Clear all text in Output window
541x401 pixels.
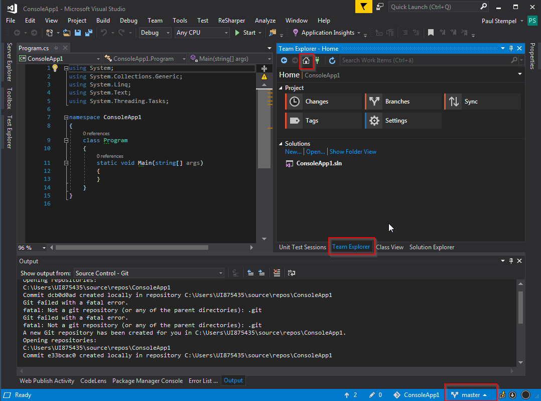[277, 273]
